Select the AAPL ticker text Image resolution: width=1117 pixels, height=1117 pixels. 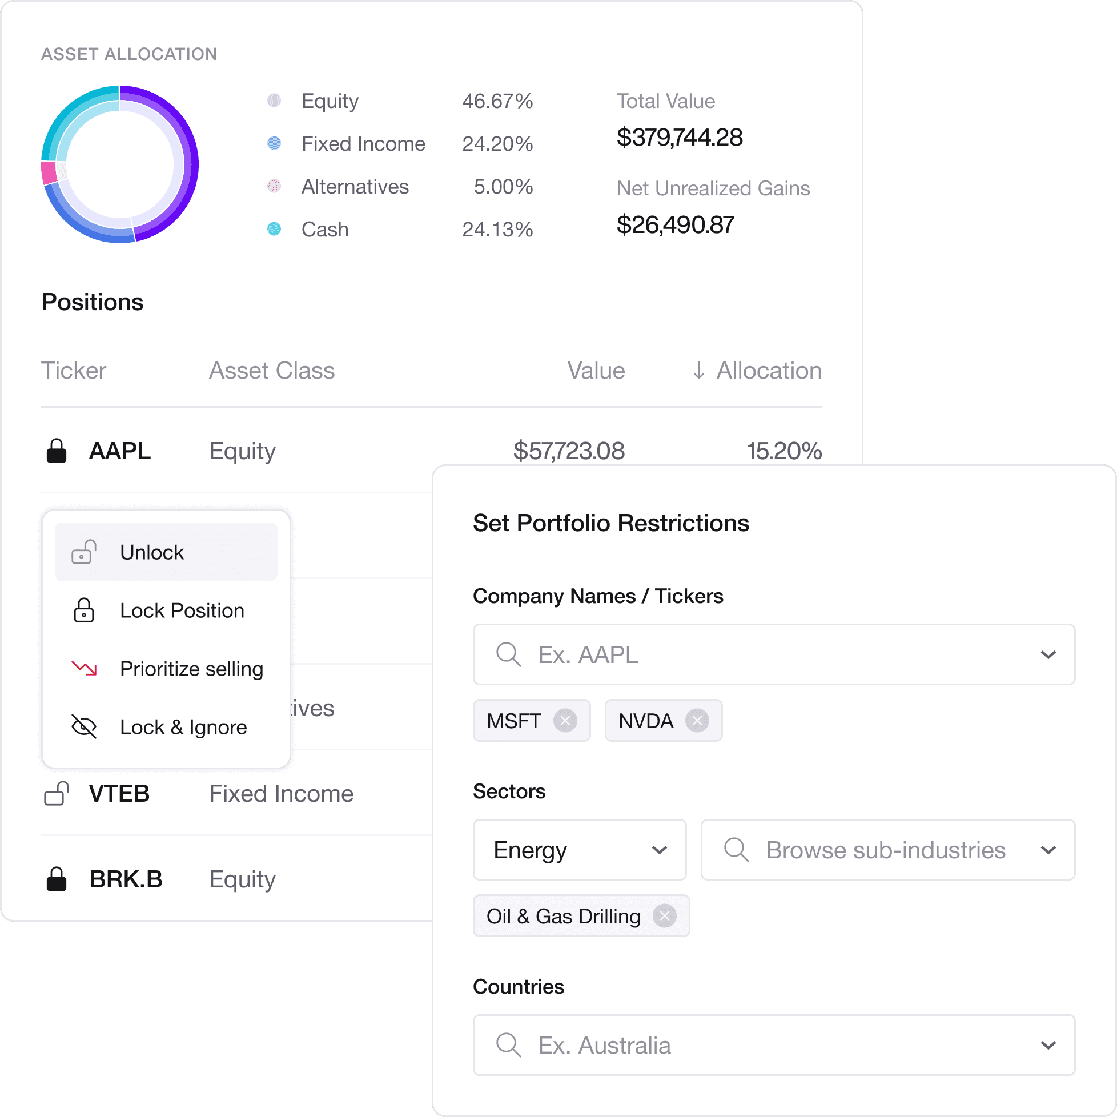[120, 451]
